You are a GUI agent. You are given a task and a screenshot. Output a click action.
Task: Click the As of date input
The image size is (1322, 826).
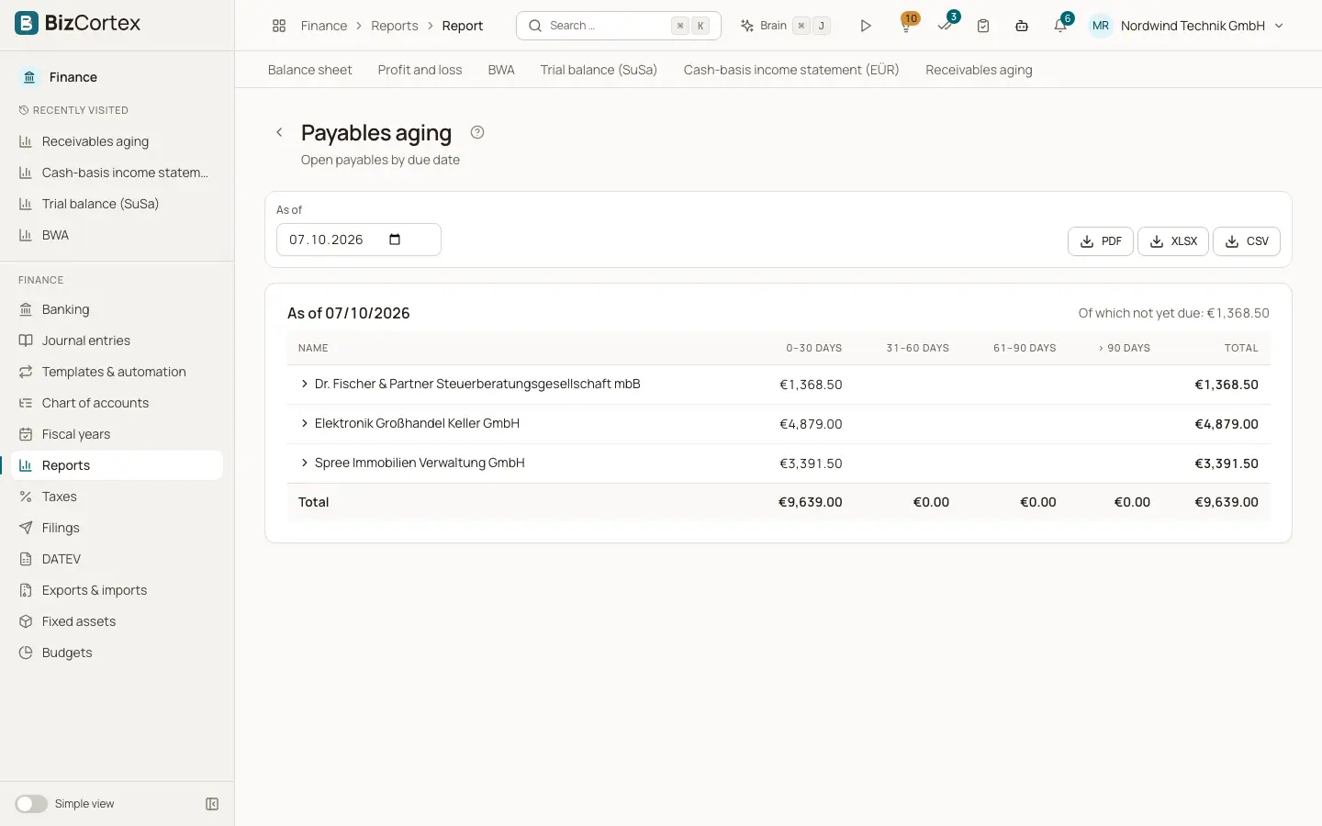(x=359, y=240)
